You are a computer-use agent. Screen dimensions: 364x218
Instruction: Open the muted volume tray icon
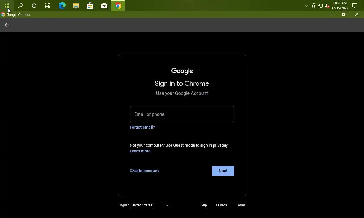(327, 6)
